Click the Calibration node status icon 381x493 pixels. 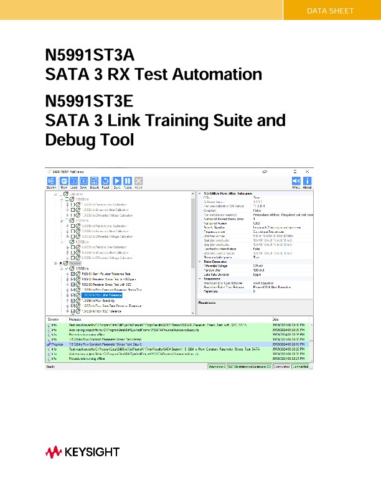pos(66,194)
